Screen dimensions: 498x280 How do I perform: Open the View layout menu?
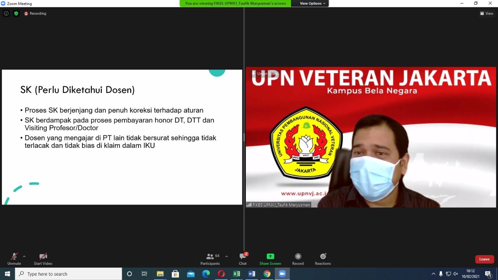487,13
